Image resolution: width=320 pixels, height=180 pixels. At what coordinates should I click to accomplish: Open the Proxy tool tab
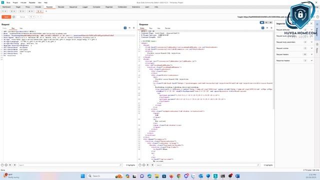27,7
